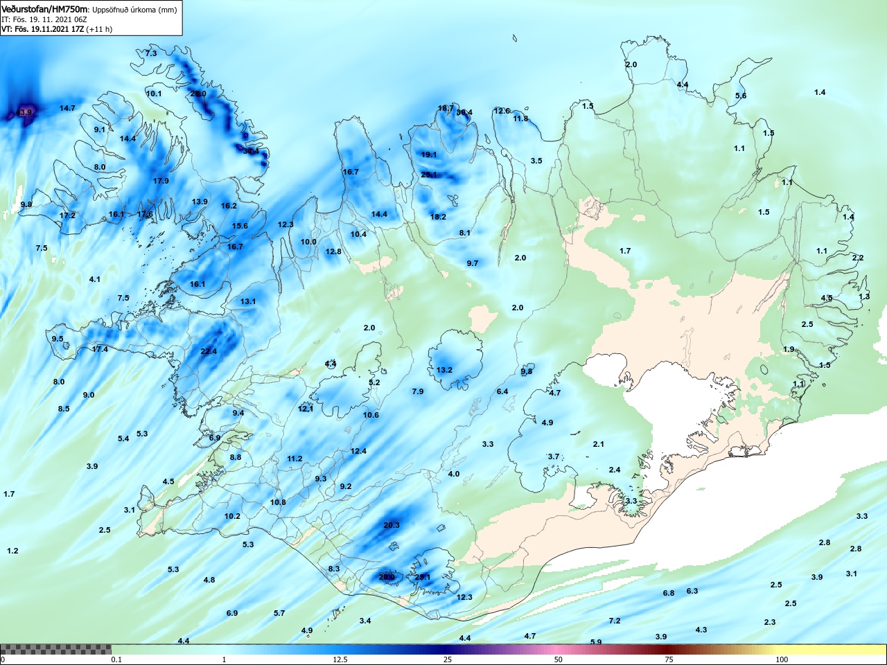Click the Veðurstofan/HM750m title text
The image size is (887, 665).
coord(44,10)
